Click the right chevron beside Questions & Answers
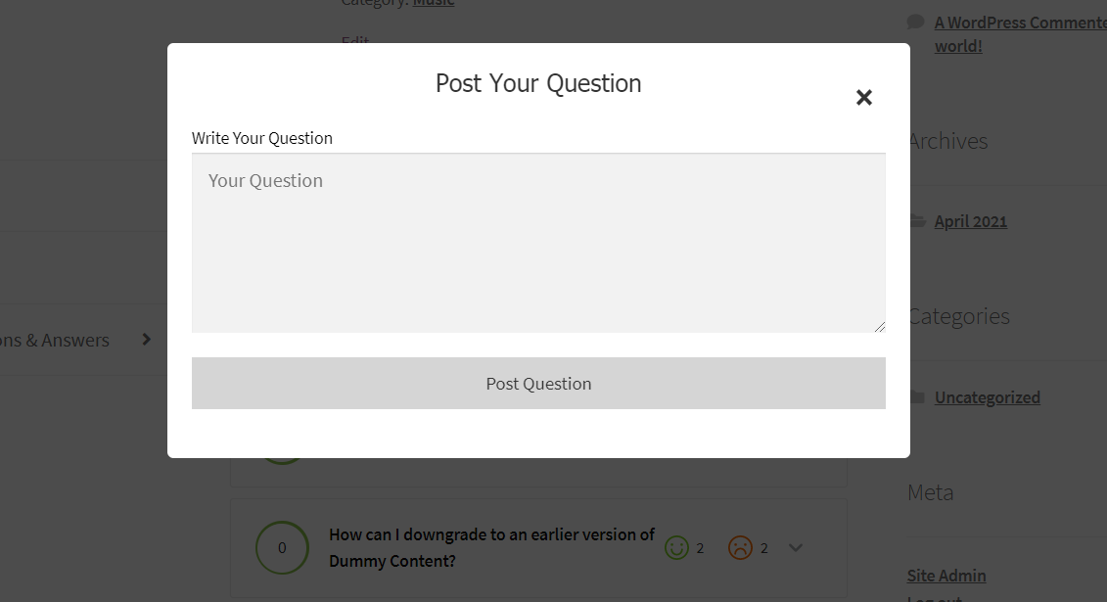This screenshot has height=602, width=1107. click(147, 340)
